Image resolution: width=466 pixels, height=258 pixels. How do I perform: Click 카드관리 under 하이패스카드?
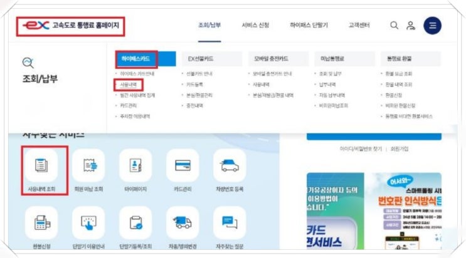tap(129, 105)
